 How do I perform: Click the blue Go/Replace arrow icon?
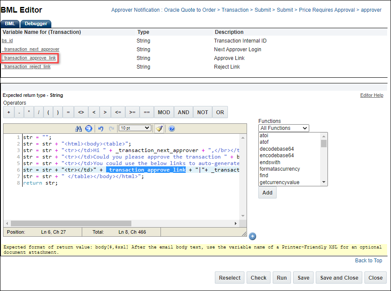click(88, 128)
